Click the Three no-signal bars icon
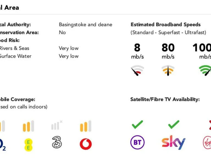211x158 pixels. 57,125
